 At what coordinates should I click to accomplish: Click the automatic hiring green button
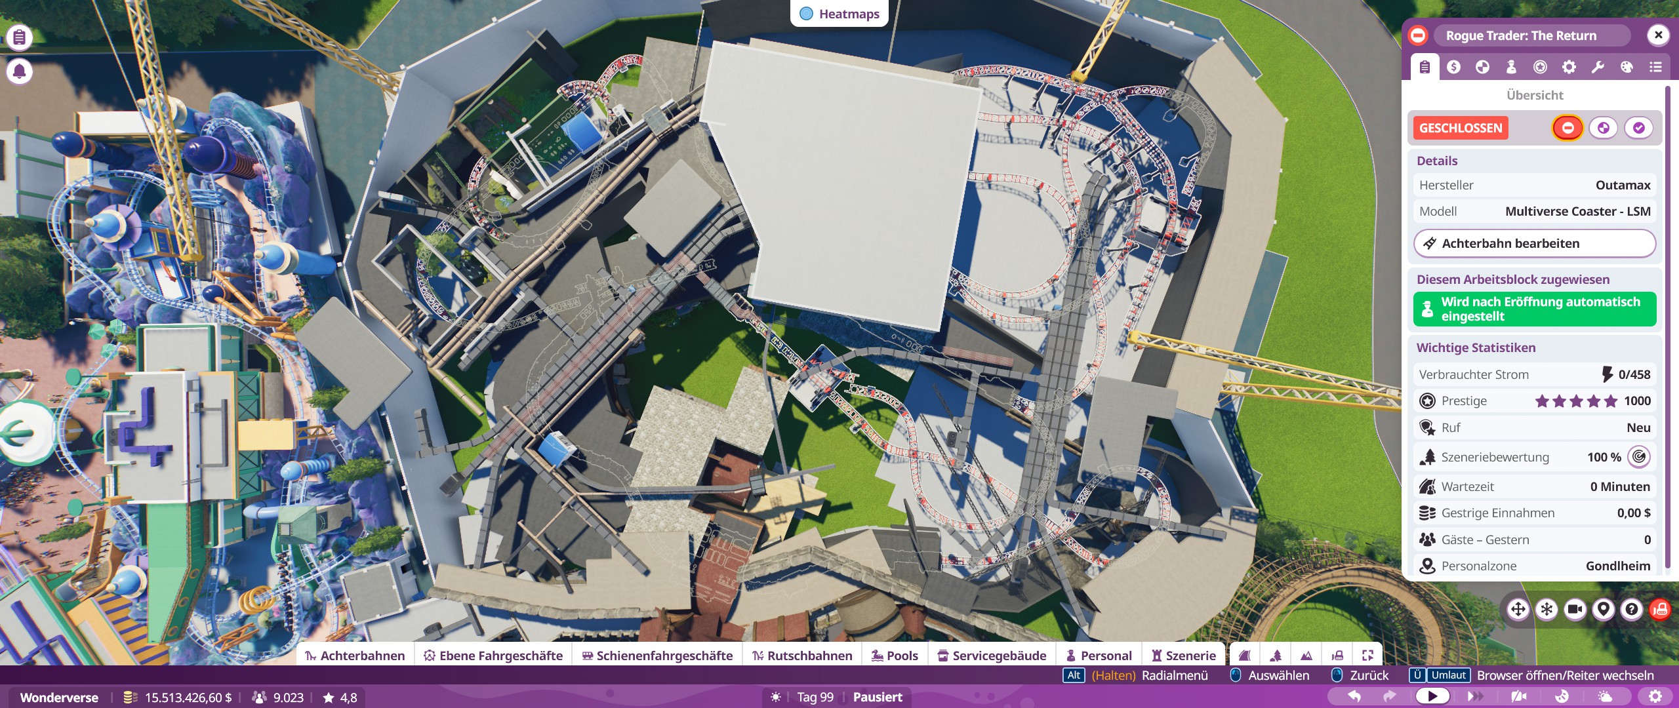coord(1535,309)
